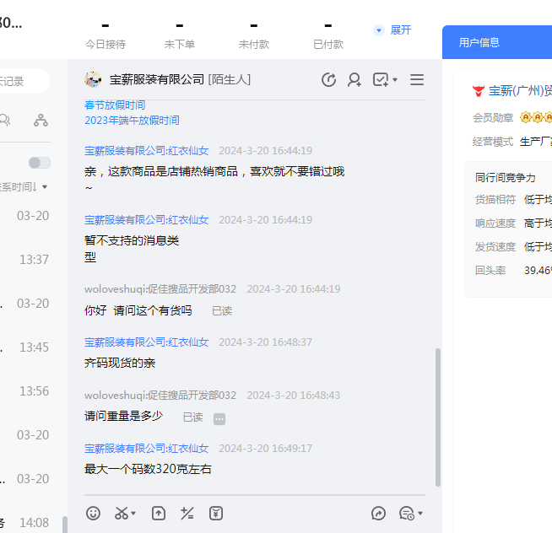Click the add contact icon in chat header
This screenshot has height=533, width=552.
[354, 80]
